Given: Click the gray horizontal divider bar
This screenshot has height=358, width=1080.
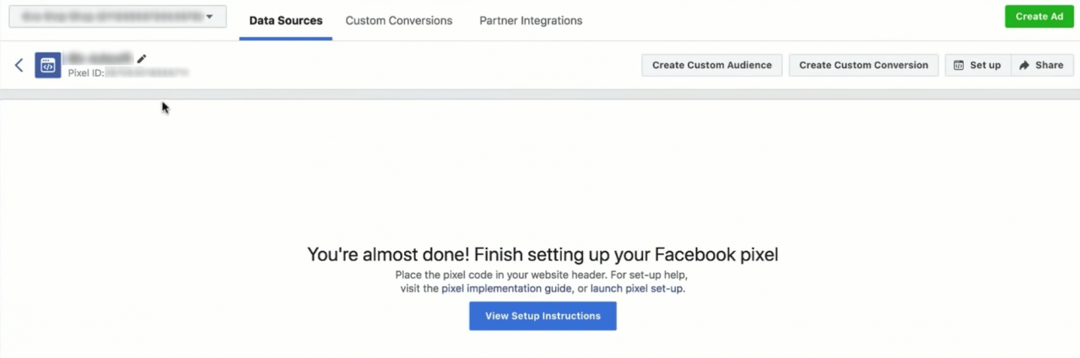Looking at the screenshot, I should (x=540, y=94).
